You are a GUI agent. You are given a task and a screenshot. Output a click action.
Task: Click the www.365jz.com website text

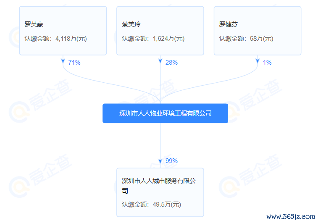[291, 217]
